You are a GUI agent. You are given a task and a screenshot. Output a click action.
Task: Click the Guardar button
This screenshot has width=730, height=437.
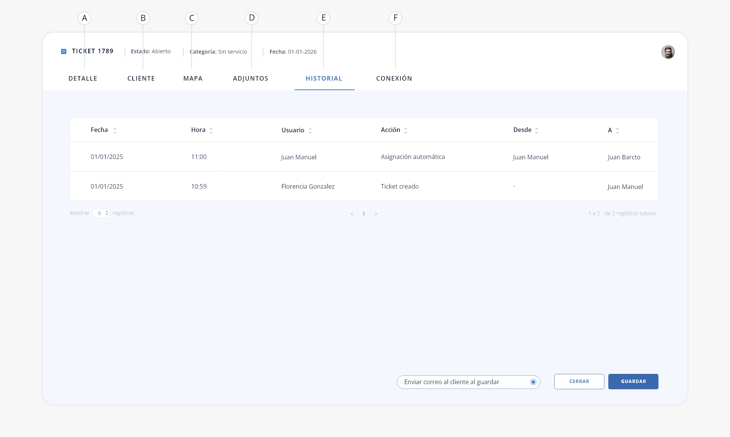click(633, 381)
